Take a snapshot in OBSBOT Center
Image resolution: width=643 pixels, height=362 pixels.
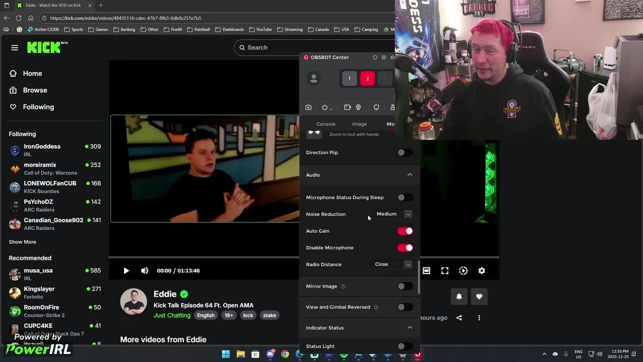308,107
